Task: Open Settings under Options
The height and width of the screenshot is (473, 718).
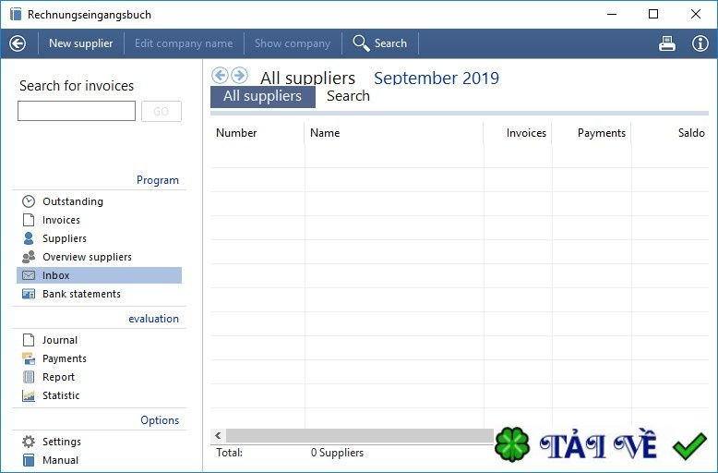Action: [62, 442]
